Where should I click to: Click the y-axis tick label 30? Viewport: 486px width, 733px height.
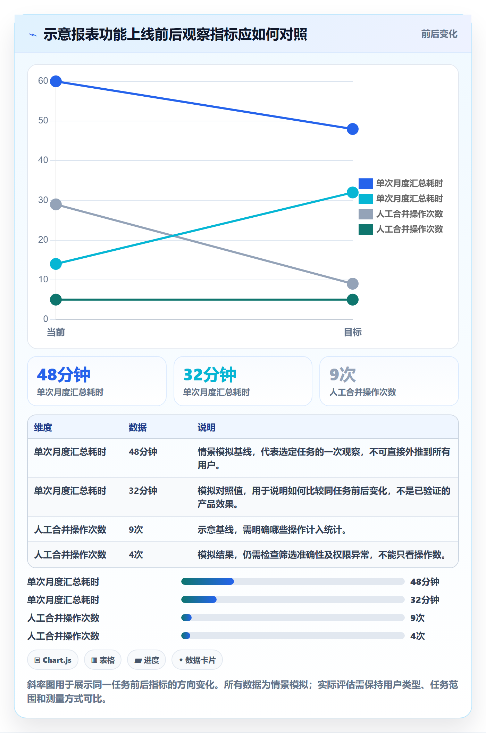tap(43, 200)
